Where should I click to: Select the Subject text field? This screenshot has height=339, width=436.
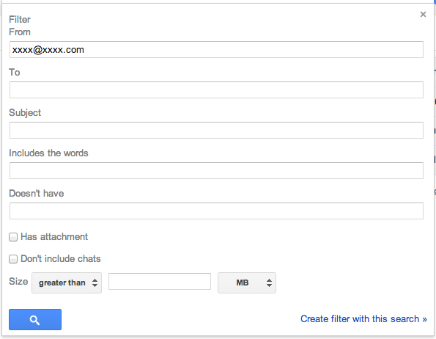coord(216,131)
